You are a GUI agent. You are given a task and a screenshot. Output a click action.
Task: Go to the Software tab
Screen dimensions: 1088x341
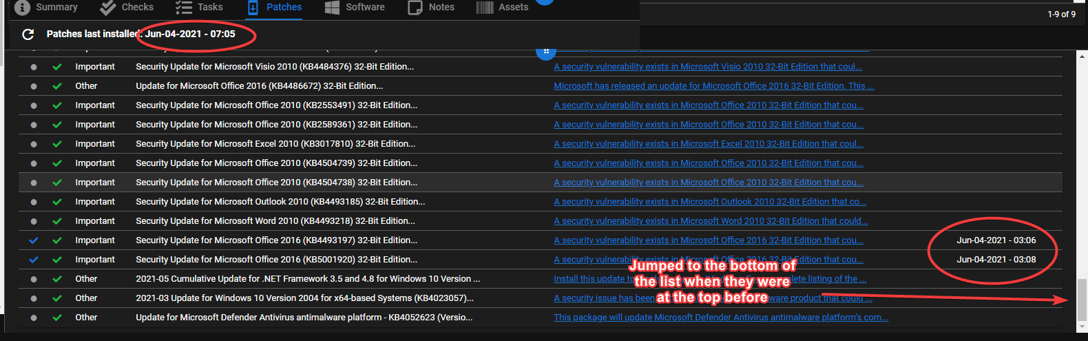(355, 7)
